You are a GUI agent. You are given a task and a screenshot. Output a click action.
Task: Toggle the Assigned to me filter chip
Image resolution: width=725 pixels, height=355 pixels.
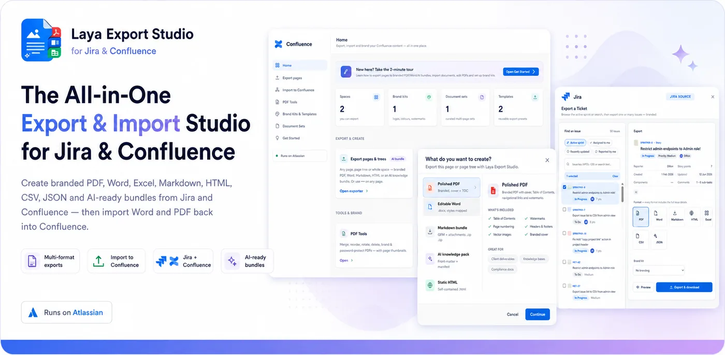pyautogui.click(x=601, y=143)
